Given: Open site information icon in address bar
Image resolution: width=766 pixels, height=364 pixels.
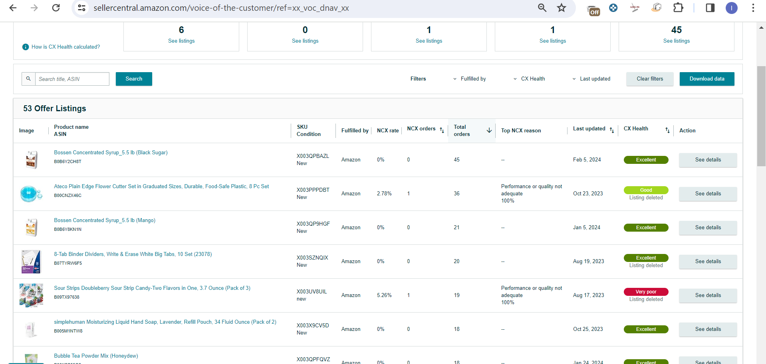Looking at the screenshot, I should point(82,8).
